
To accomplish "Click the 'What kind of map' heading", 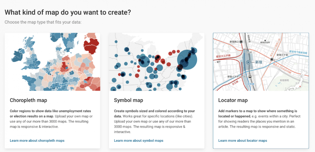I will [68, 12].
